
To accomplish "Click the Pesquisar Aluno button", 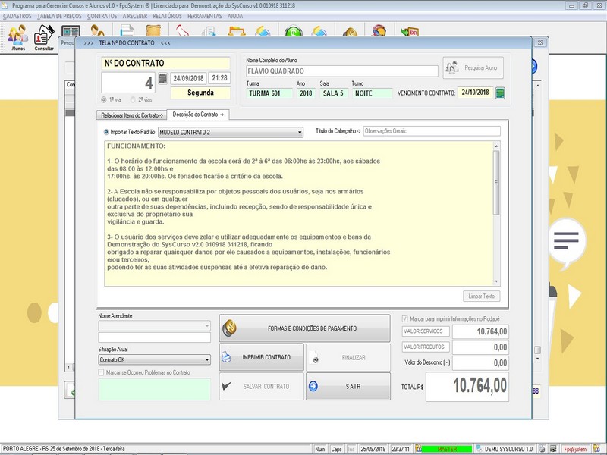I will pyautogui.click(x=473, y=67).
